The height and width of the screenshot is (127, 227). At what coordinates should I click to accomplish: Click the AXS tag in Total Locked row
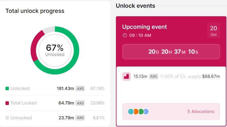(80, 103)
